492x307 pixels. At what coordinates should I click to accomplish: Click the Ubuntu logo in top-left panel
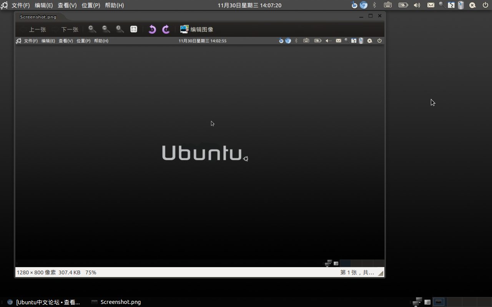(x=4, y=5)
